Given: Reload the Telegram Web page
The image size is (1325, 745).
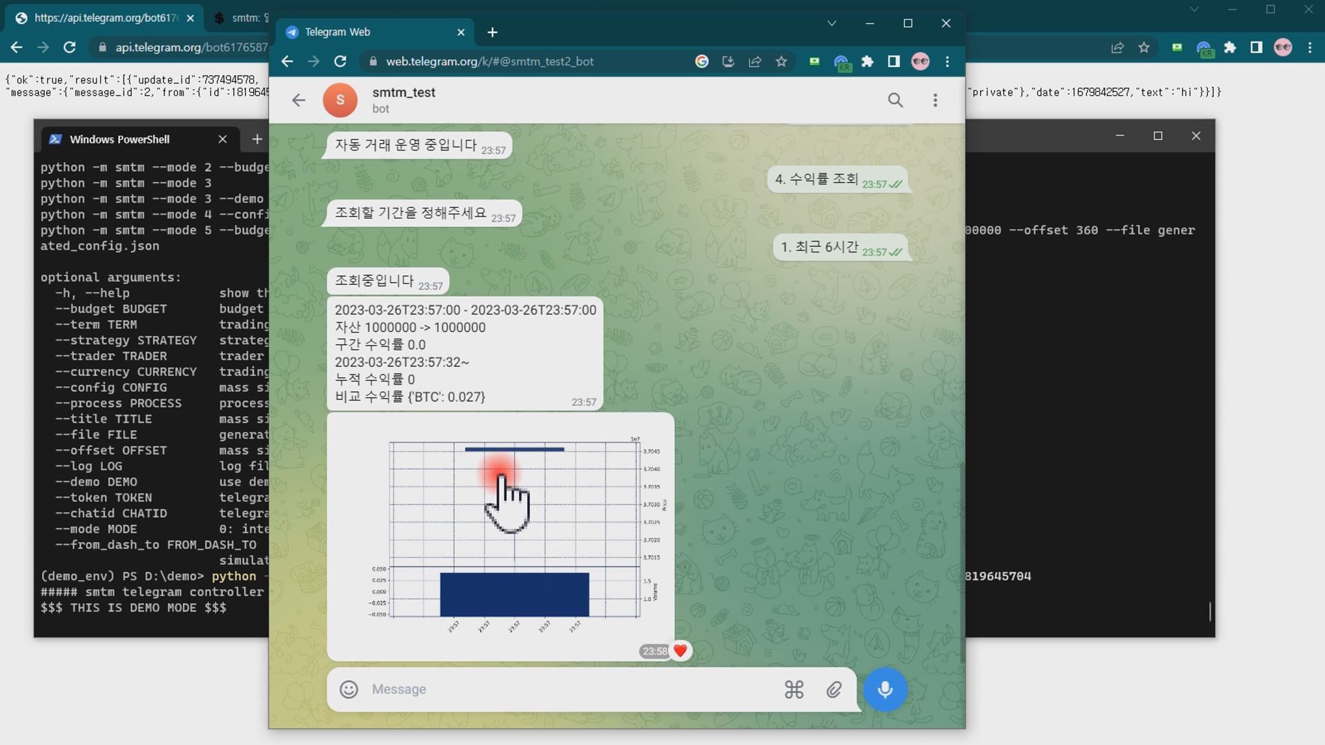Looking at the screenshot, I should pos(340,61).
